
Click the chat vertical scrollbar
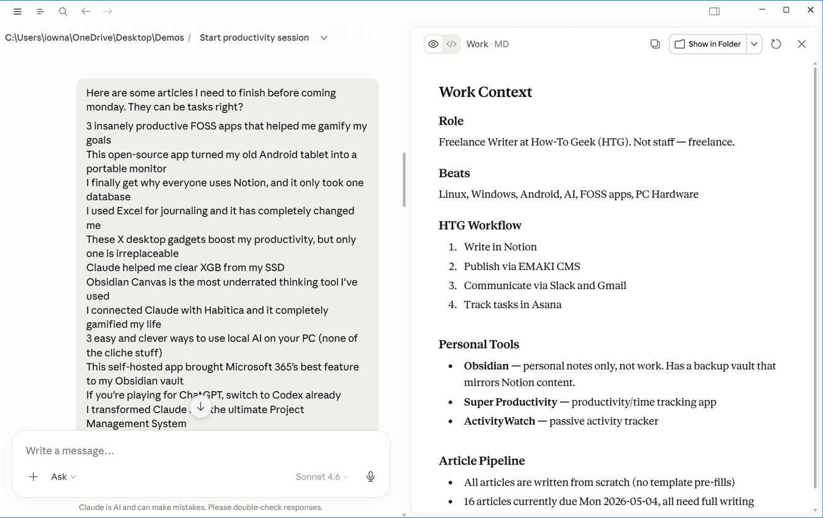(404, 179)
